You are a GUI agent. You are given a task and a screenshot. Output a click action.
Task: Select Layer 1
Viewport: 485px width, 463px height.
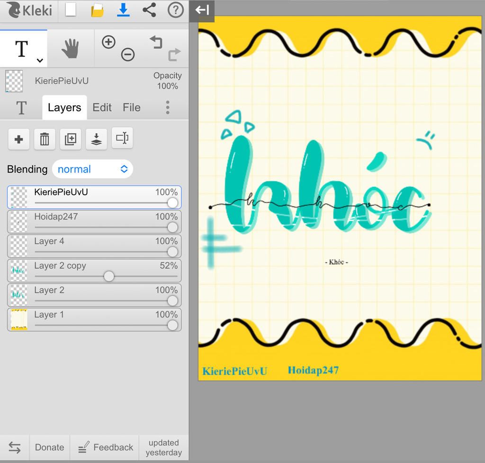coord(94,319)
